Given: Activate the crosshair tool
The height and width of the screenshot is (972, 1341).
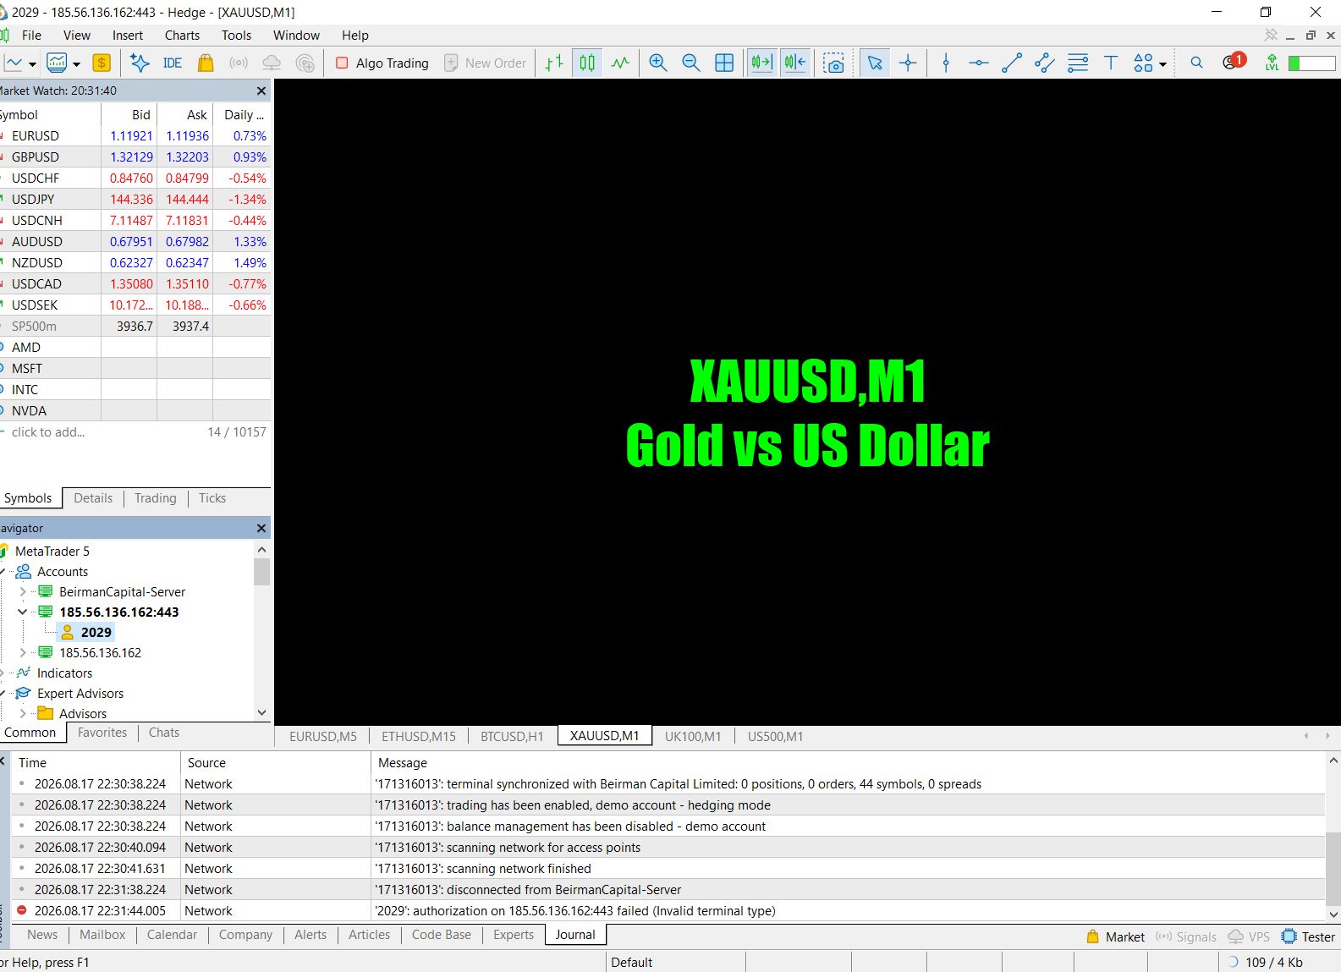Looking at the screenshot, I should click(x=908, y=63).
